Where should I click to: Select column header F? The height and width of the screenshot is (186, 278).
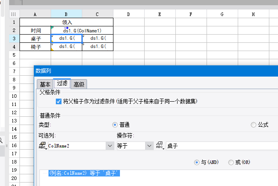[x=191, y=14]
